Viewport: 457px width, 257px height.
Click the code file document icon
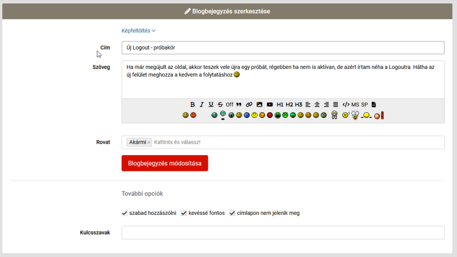pos(374,104)
